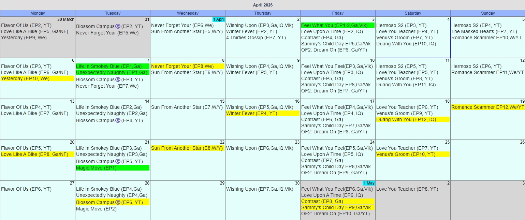Click the ® icon in Blossom Campus EP2
Screen dimensions: 525x220
point(118,26)
